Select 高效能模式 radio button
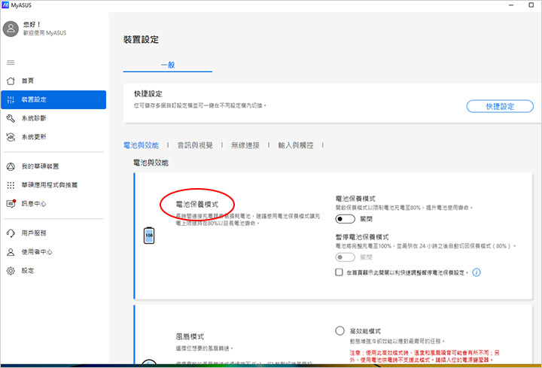The width and height of the screenshot is (542, 368). coord(340,330)
